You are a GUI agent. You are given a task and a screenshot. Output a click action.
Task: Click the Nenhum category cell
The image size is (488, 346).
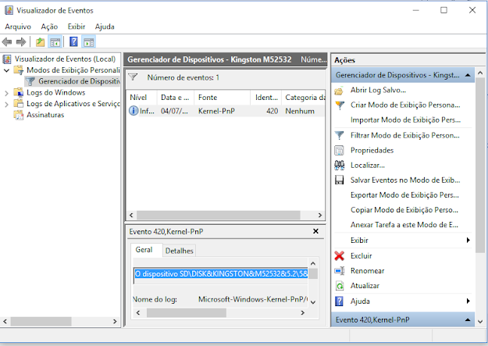[x=300, y=111]
